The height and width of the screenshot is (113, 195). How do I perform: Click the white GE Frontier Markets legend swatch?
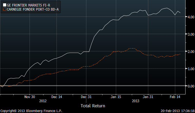coord(5,5)
